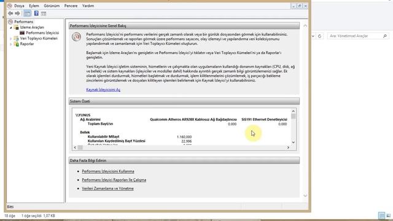Open Verileri Zamanlama ve Yönetme link
Screen dimensions: 393x221
[108, 188]
